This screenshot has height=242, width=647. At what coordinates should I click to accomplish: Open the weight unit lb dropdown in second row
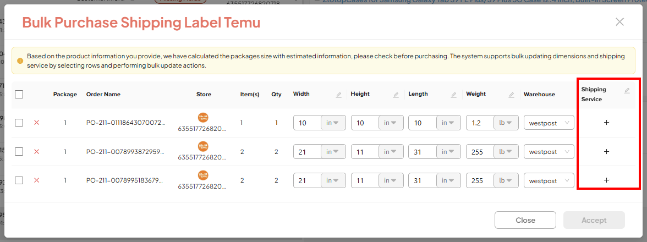[x=506, y=151]
